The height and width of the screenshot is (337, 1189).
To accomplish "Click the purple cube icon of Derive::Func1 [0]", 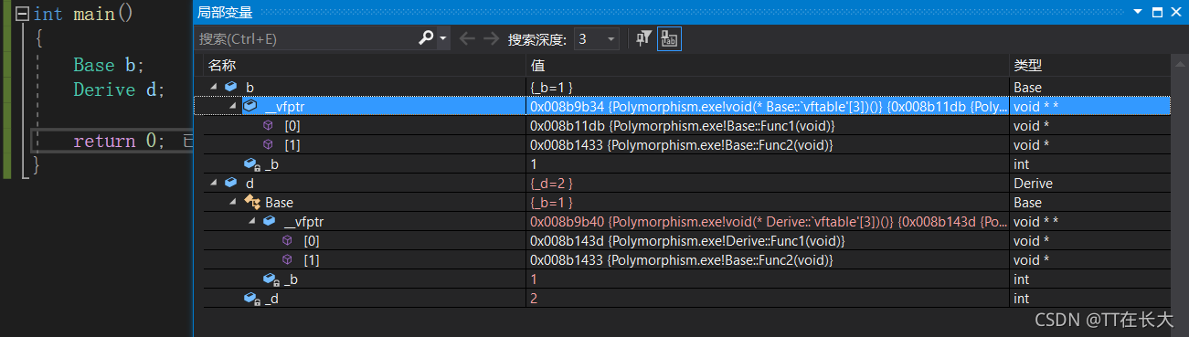I will [287, 240].
